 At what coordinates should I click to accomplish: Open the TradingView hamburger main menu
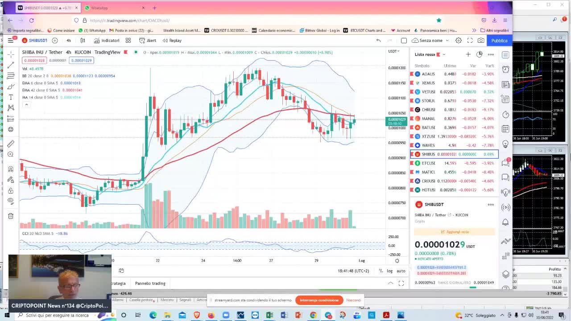[11, 41]
